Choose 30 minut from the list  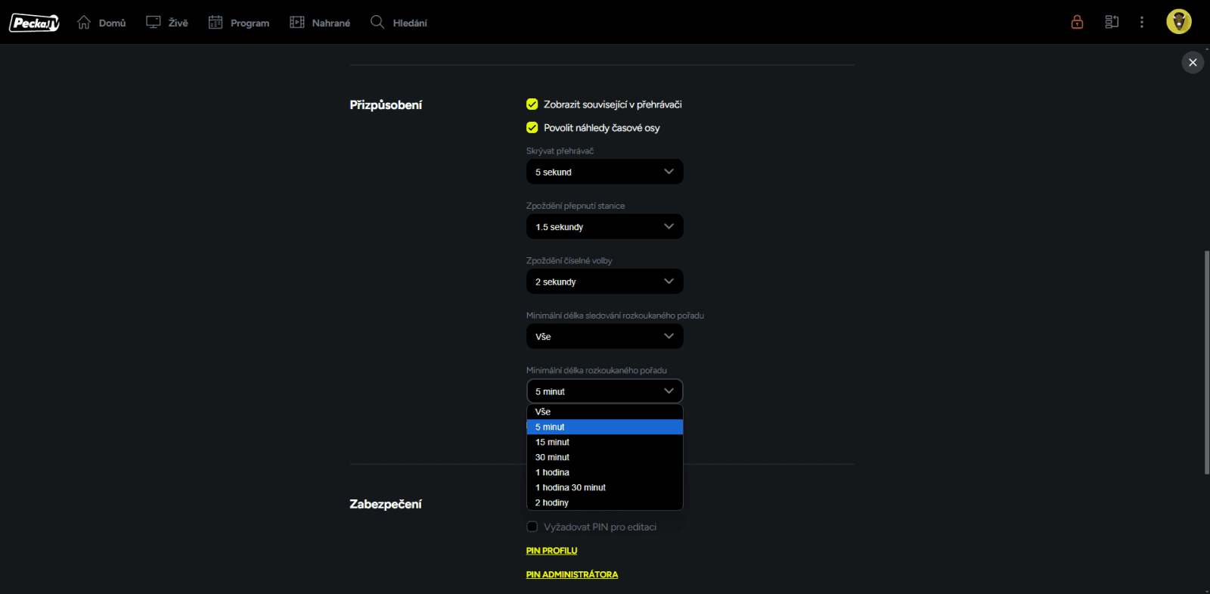coord(605,457)
